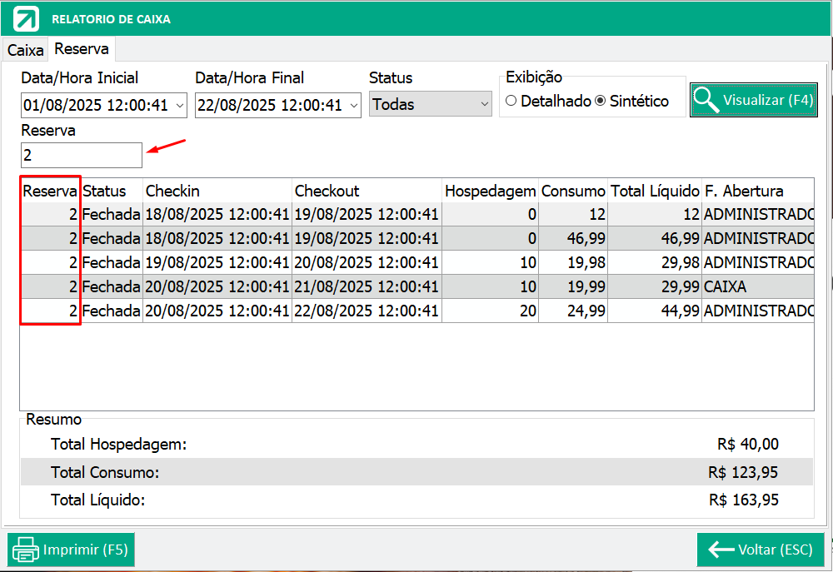Click the left arrow Voltar icon

[x=720, y=550]
